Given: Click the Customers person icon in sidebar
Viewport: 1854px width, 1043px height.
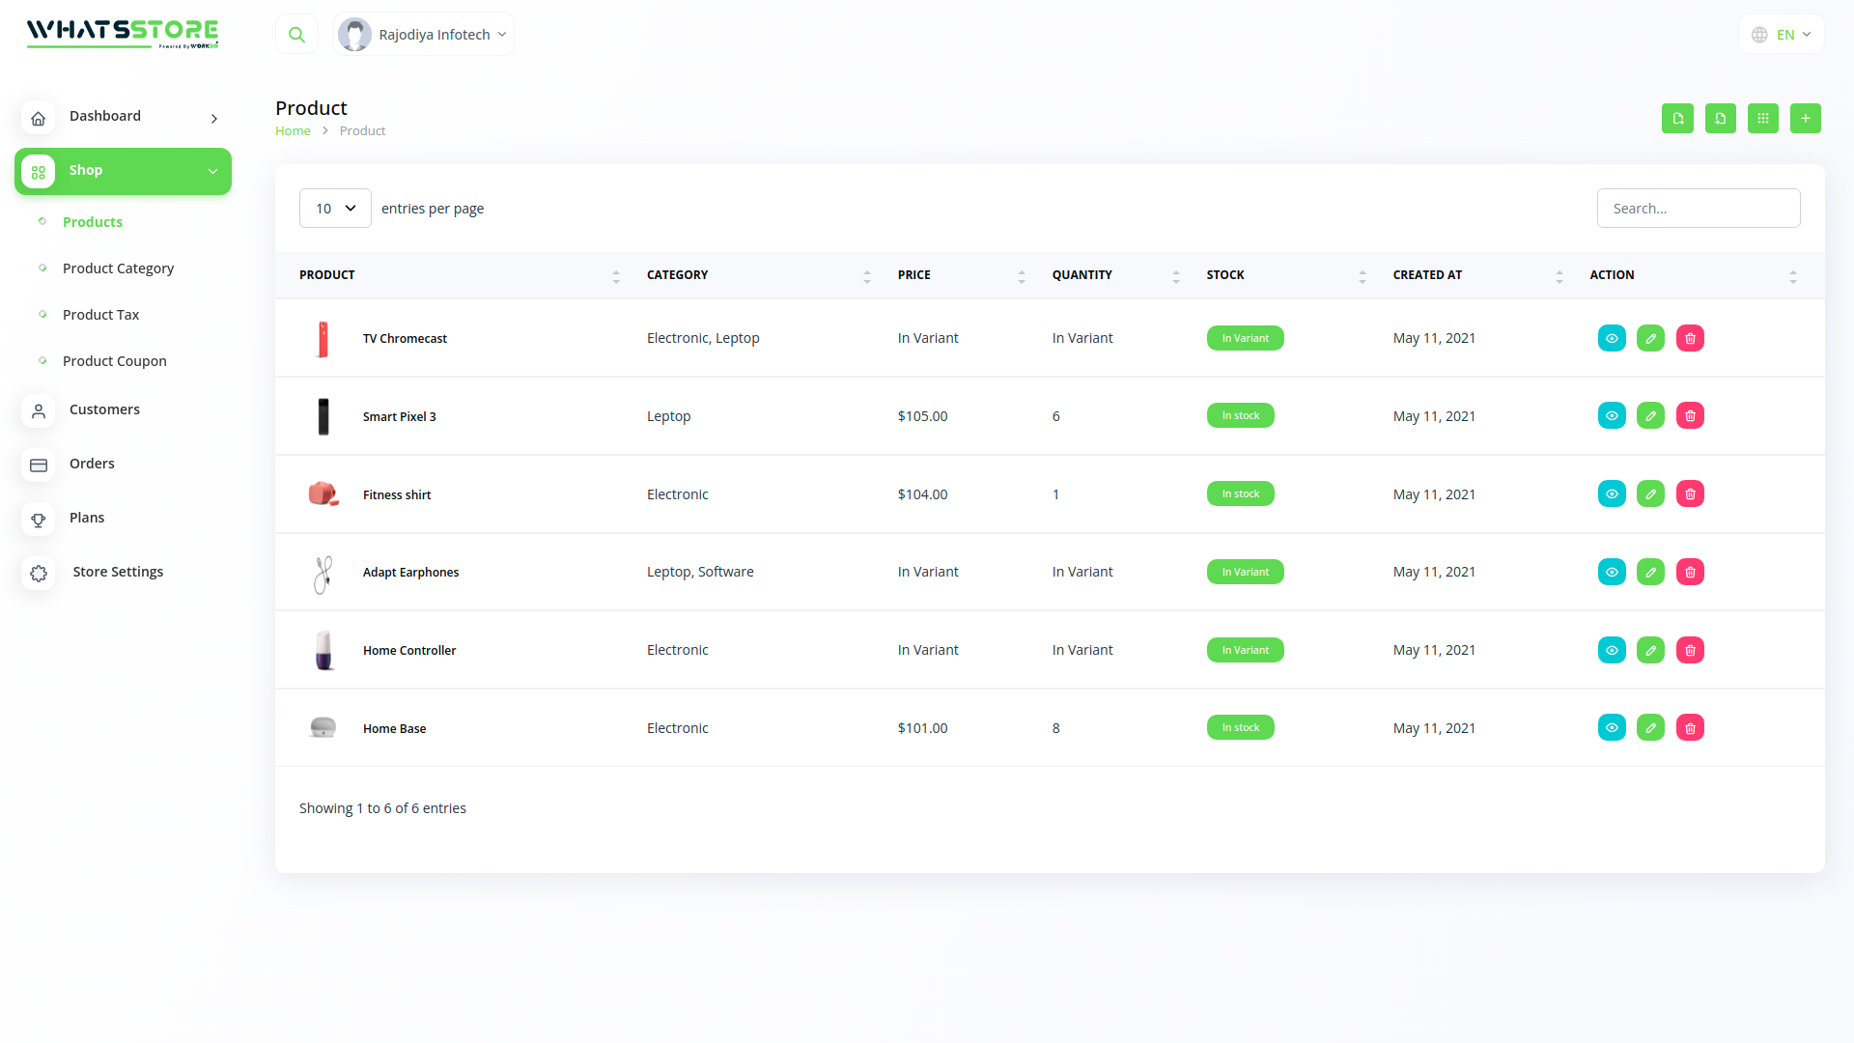Looking at the screenshot, I should click(x=39, y=410).
